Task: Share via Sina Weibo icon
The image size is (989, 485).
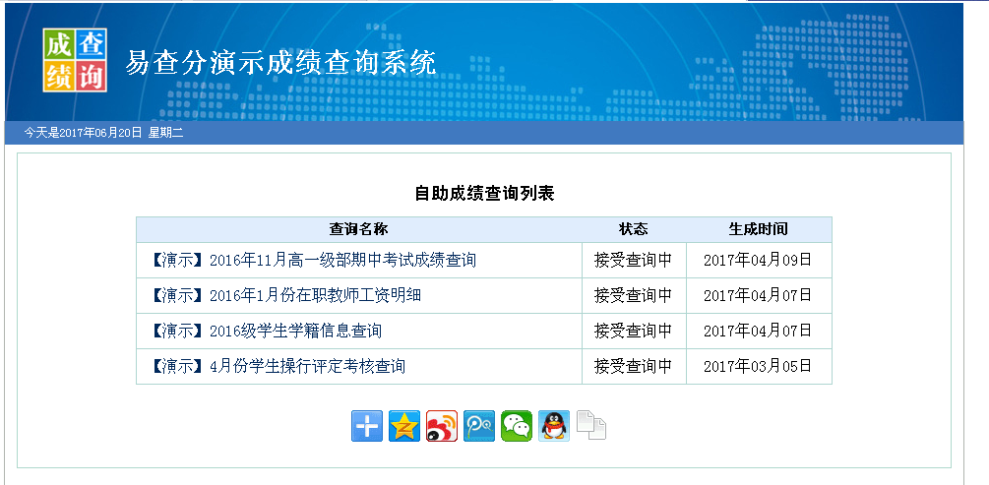Action: pyautogui.click(x=442, y=426)
